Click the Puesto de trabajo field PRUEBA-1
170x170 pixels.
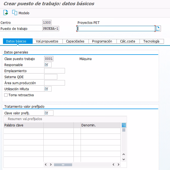tap(51, 29)
